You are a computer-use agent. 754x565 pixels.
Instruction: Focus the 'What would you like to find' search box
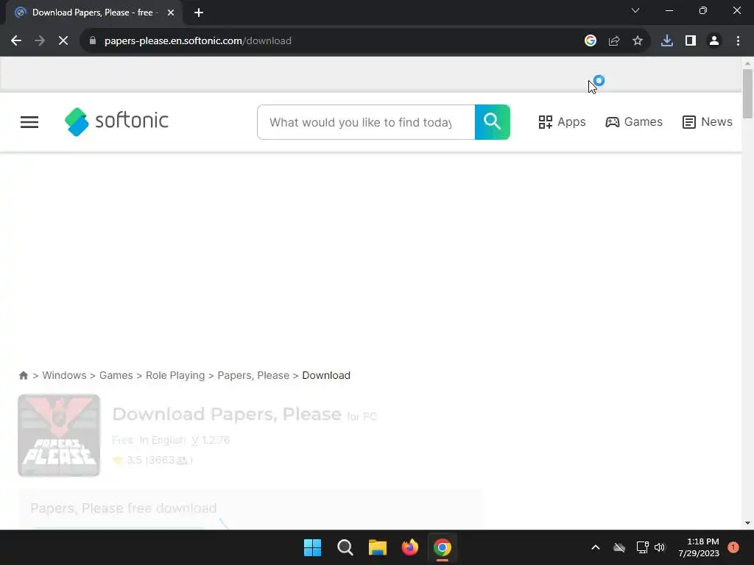[366, 122]
